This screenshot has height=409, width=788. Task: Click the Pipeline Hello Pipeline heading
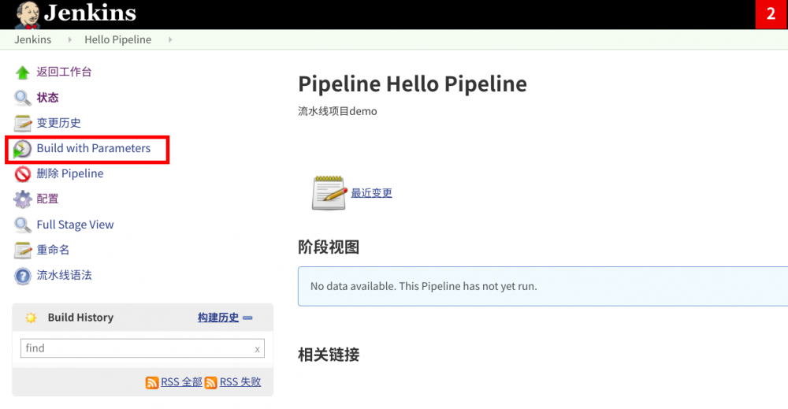point(412,84)
